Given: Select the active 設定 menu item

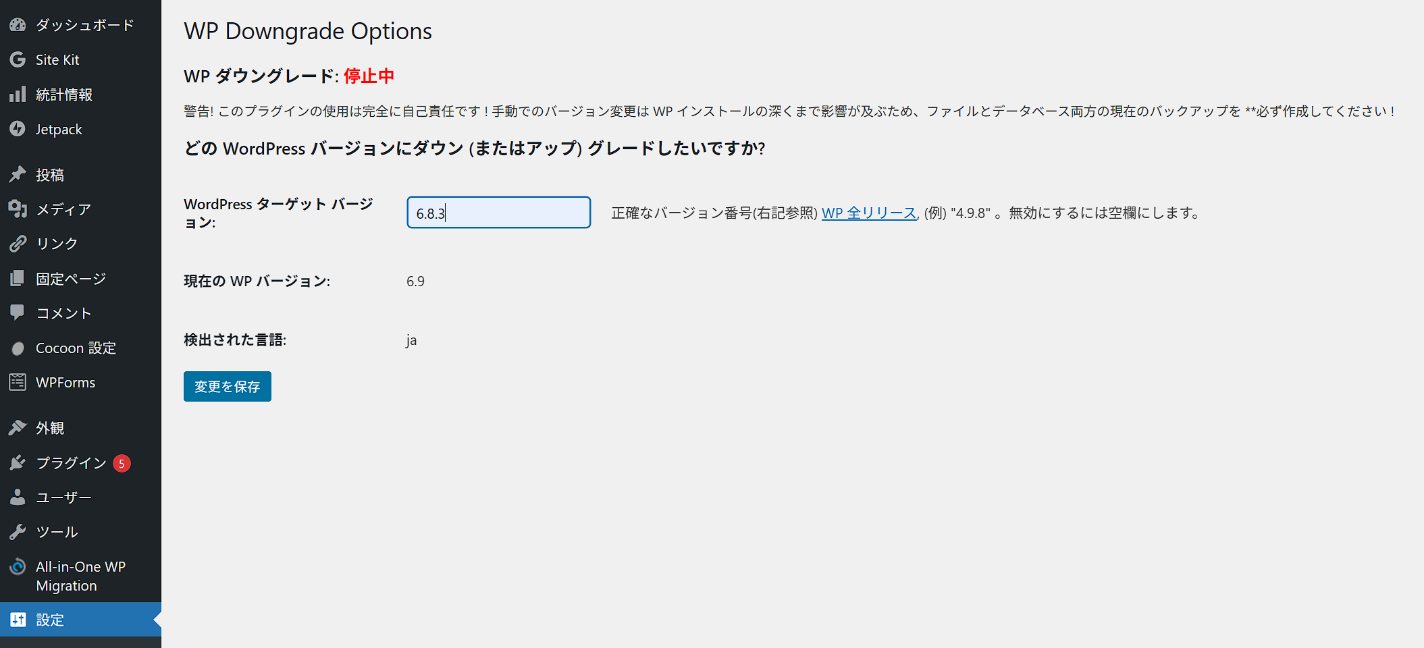Looking at the screenshot, I should coord(50,620).
